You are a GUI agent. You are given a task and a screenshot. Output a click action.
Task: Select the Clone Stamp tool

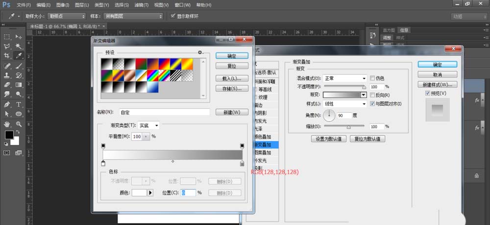click(x=6, y=75)
